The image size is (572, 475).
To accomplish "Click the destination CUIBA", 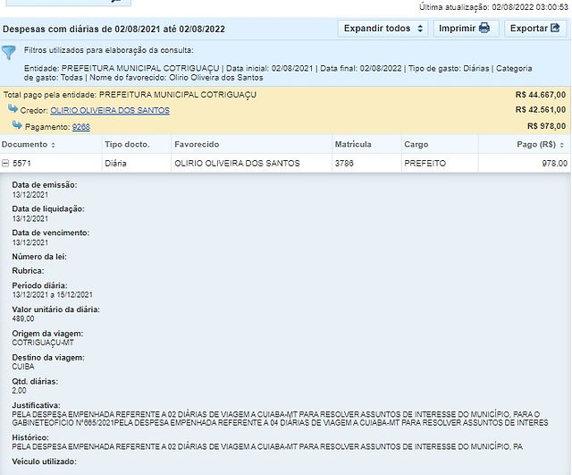I will tap(23, 367).
